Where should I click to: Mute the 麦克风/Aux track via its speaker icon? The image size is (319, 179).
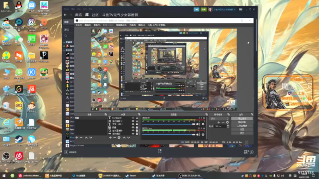point(198,134)
